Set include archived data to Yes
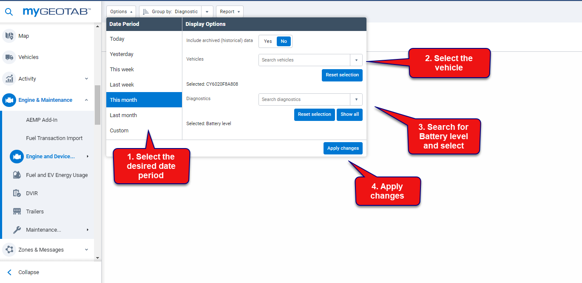Screen dimensions: 582x283 pyautogui.click(x=268, y=41)
